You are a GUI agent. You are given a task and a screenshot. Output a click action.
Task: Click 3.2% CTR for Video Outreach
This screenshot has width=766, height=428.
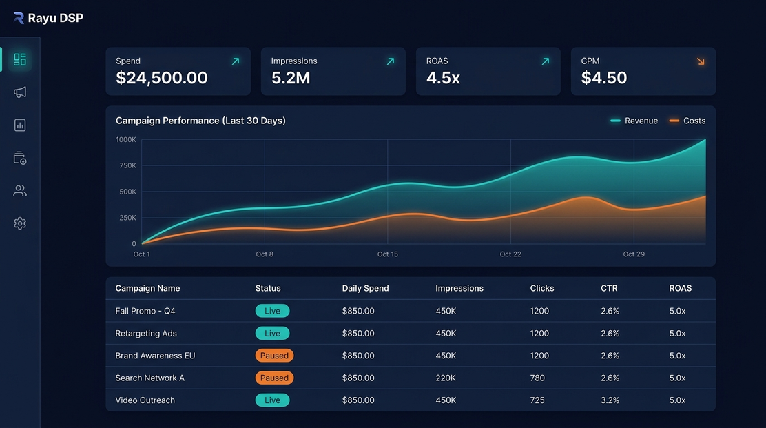tap(610, 400)
